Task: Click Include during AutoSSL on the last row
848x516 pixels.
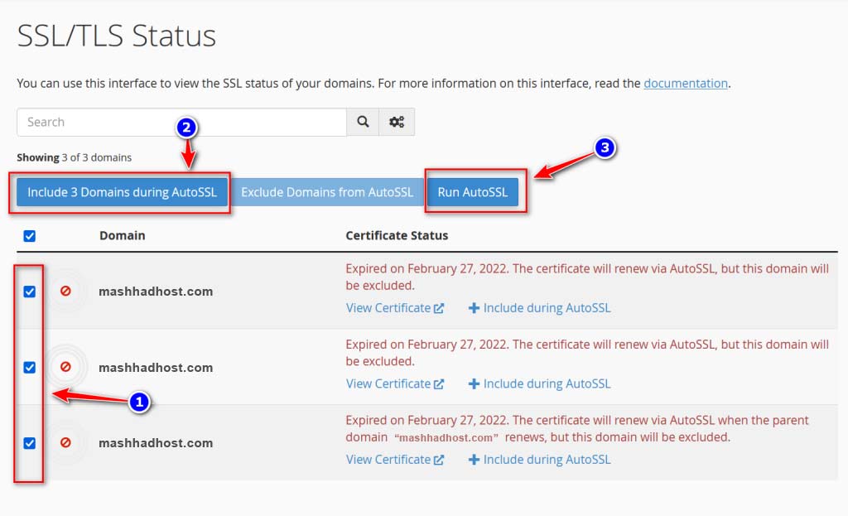Action: click(546, 459)
